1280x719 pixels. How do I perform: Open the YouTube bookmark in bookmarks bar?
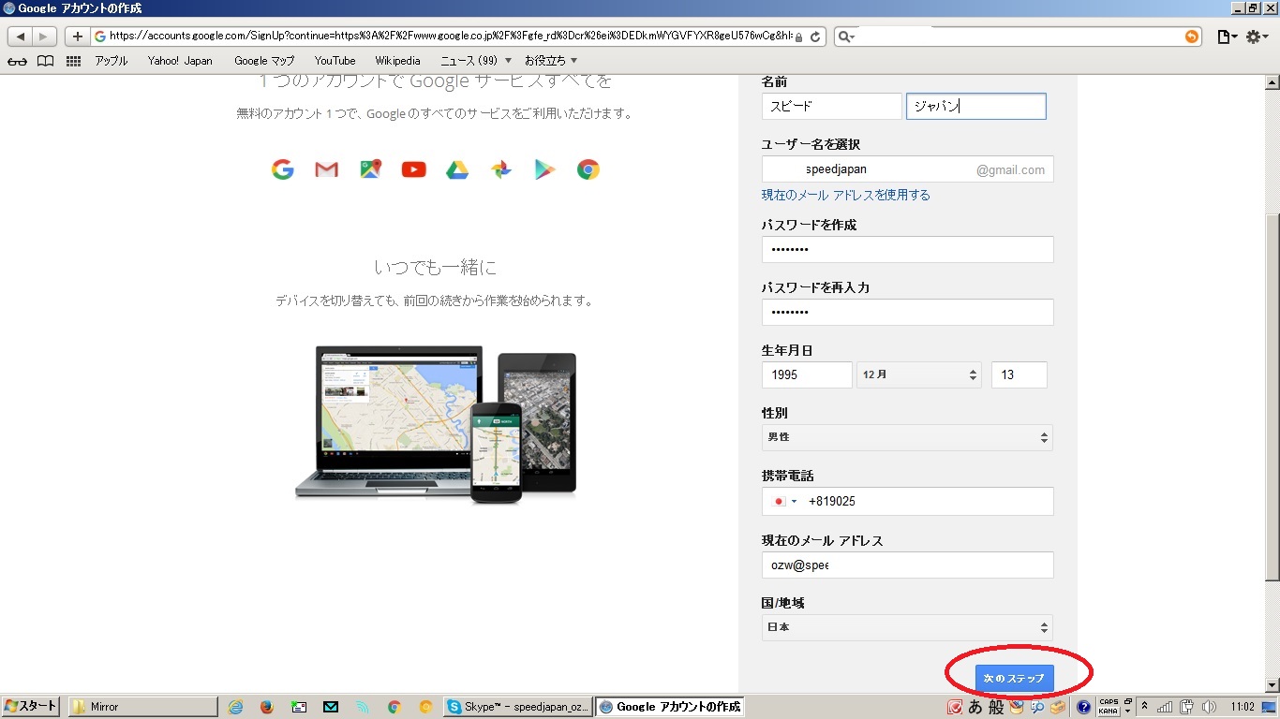[335, 61]
